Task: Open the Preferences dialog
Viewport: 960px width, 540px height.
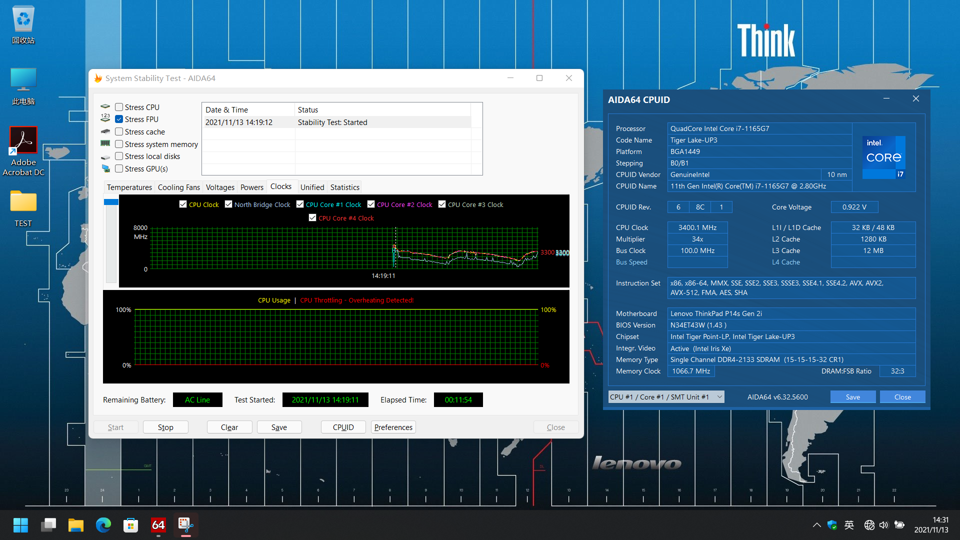Action: pos(393,427)
